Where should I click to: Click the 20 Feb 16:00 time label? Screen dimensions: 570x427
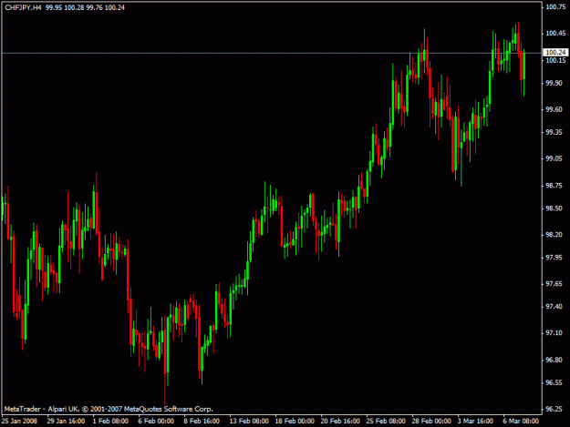pyautogui.click(x=340, y=421)
